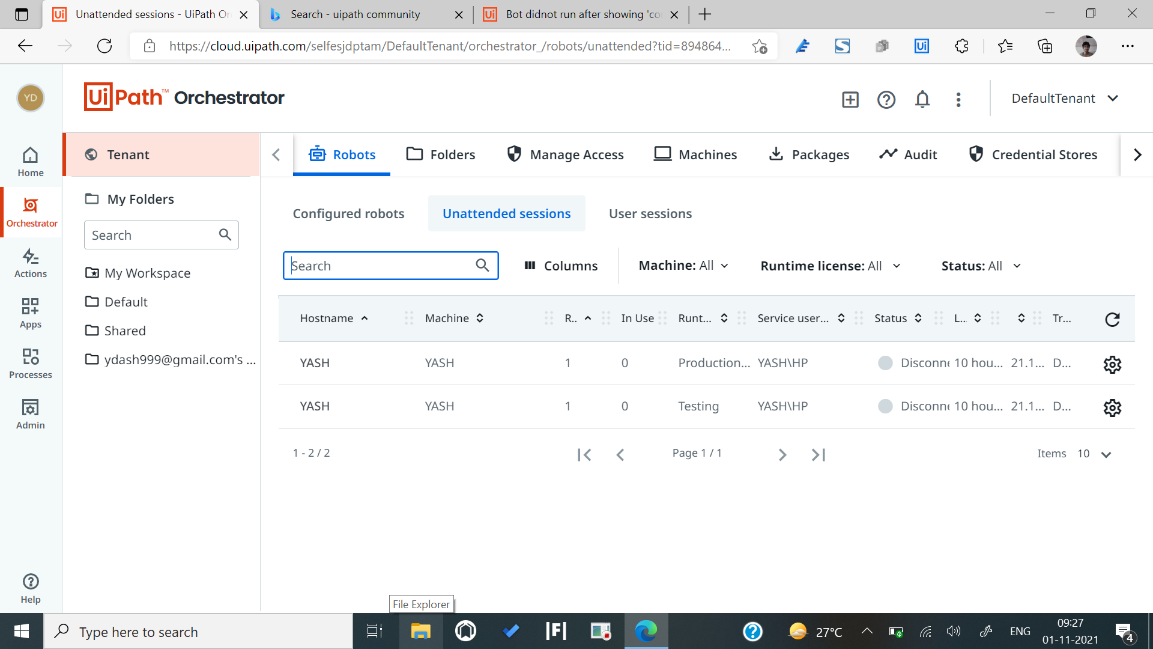Open the Machines tab
This screenshot has height=649, width=1153.
[x=696, y=155]
